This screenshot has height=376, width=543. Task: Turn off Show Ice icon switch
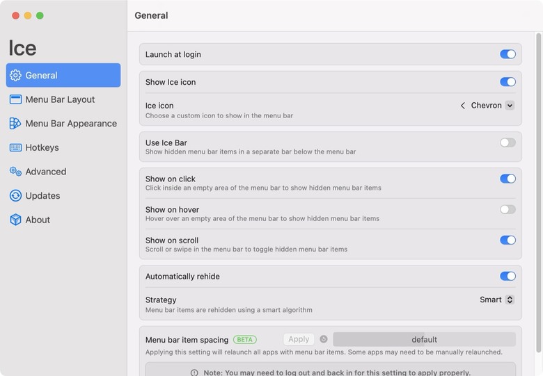507,82
